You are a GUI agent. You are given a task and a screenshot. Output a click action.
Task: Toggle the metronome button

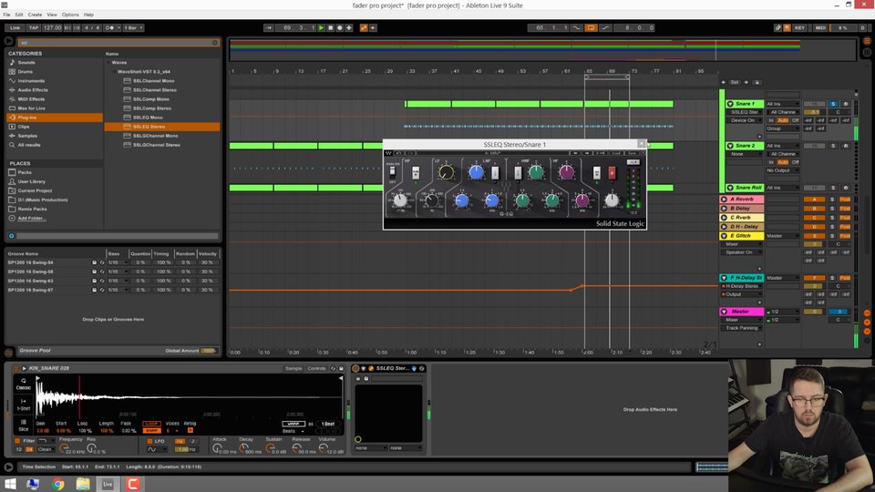(110, 28)
